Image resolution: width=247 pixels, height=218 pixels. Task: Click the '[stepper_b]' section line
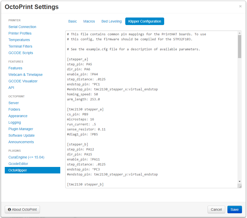78,144
